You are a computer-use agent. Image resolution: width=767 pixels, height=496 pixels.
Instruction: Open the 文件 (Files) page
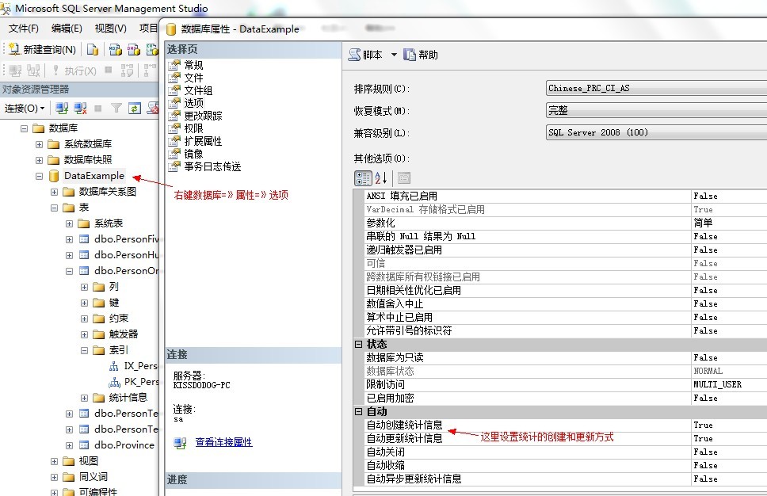tap(193, 78)
